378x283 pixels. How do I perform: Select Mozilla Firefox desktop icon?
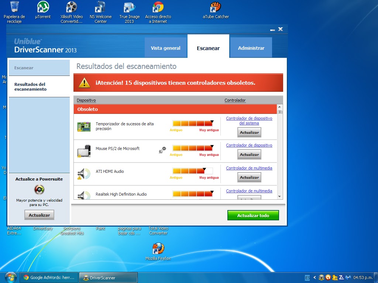[158, 251]
